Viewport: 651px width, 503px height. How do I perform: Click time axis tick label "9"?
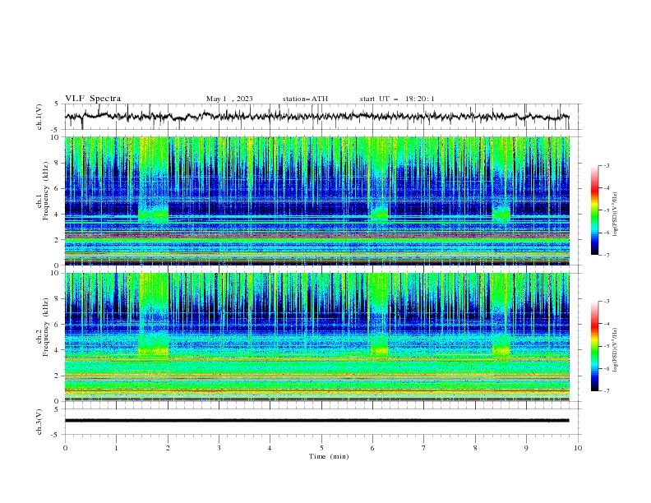point(526,448)
